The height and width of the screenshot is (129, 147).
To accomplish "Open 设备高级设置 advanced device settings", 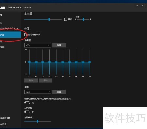I will pyautogui.click(x=5, y=118).
